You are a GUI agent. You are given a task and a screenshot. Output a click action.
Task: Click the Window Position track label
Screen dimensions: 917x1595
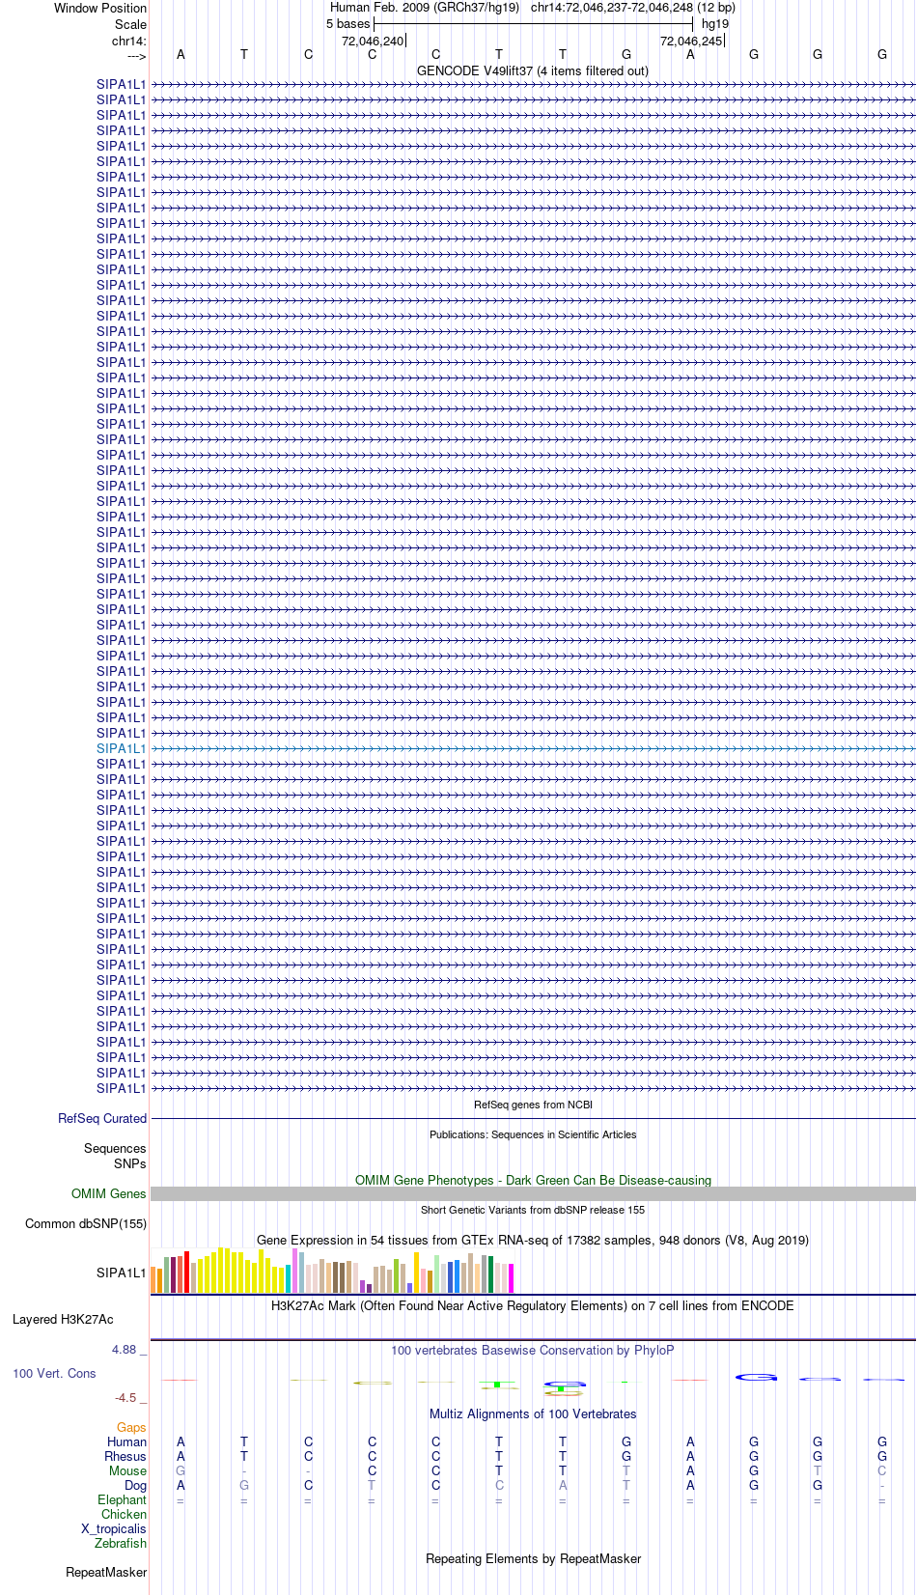tap(100, 8)
